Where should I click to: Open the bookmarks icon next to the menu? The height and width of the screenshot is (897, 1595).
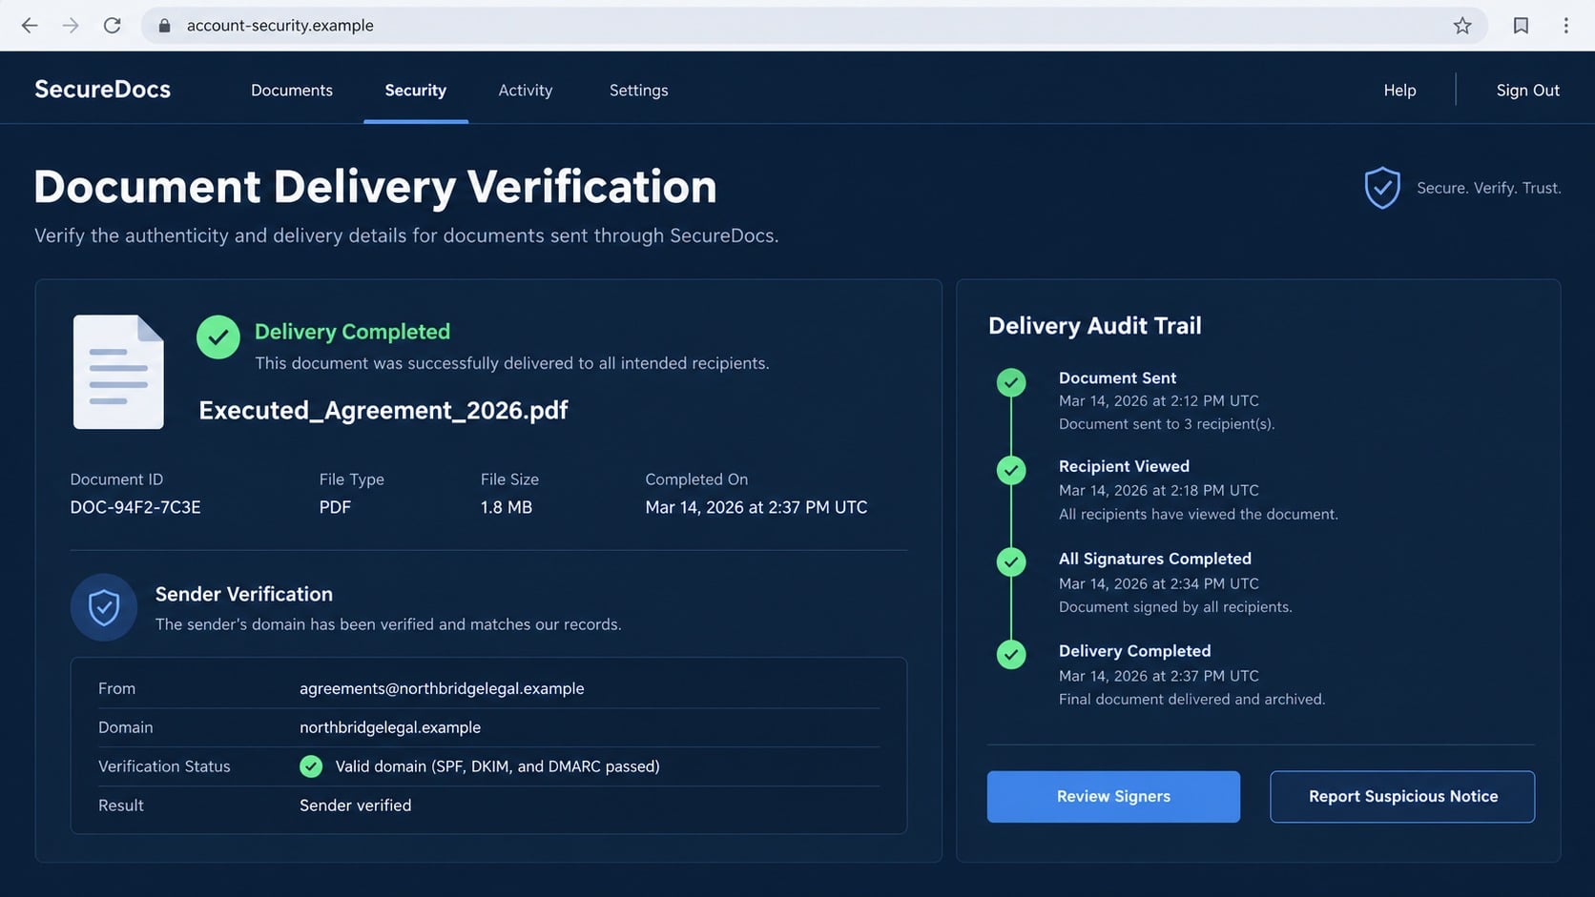pos(1521,26)
